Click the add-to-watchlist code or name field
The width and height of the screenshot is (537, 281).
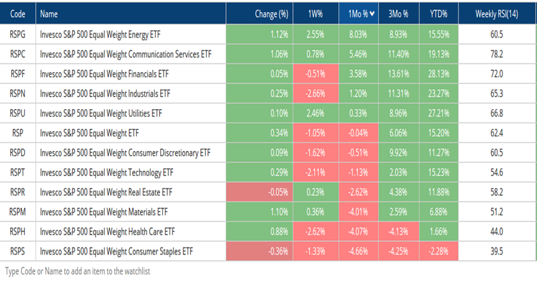tap(78, 271)
